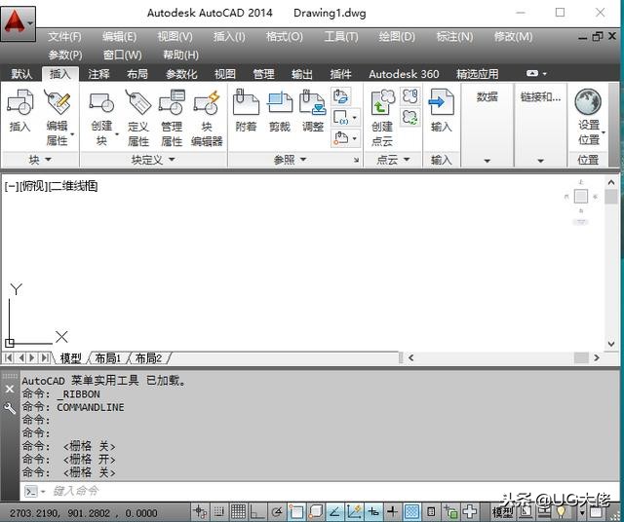This screenshot has height=522, width=624.
Task: Open the wrench customize icon on command line
Action: (9, 408)
